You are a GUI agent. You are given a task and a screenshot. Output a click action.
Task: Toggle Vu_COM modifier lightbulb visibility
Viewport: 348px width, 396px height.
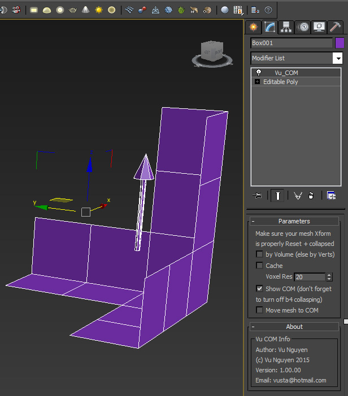(x=259, y=73)
